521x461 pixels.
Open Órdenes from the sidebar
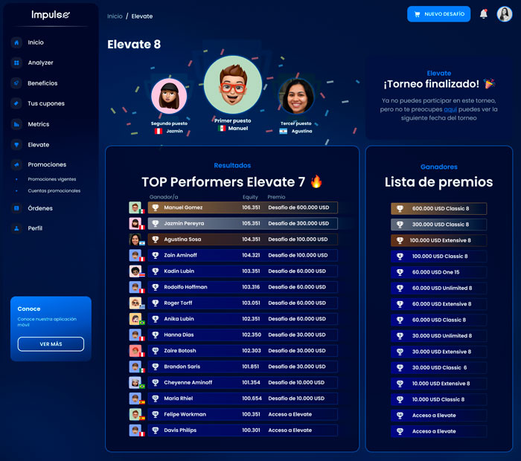click(x=40, y=208)
